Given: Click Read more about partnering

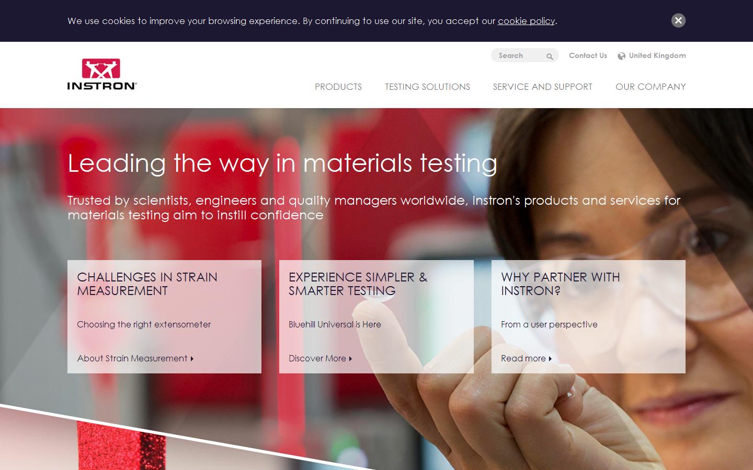Looking at the screenshot, I should 523,358.
